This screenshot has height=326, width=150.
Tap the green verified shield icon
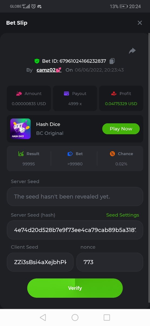coord(37,61)
